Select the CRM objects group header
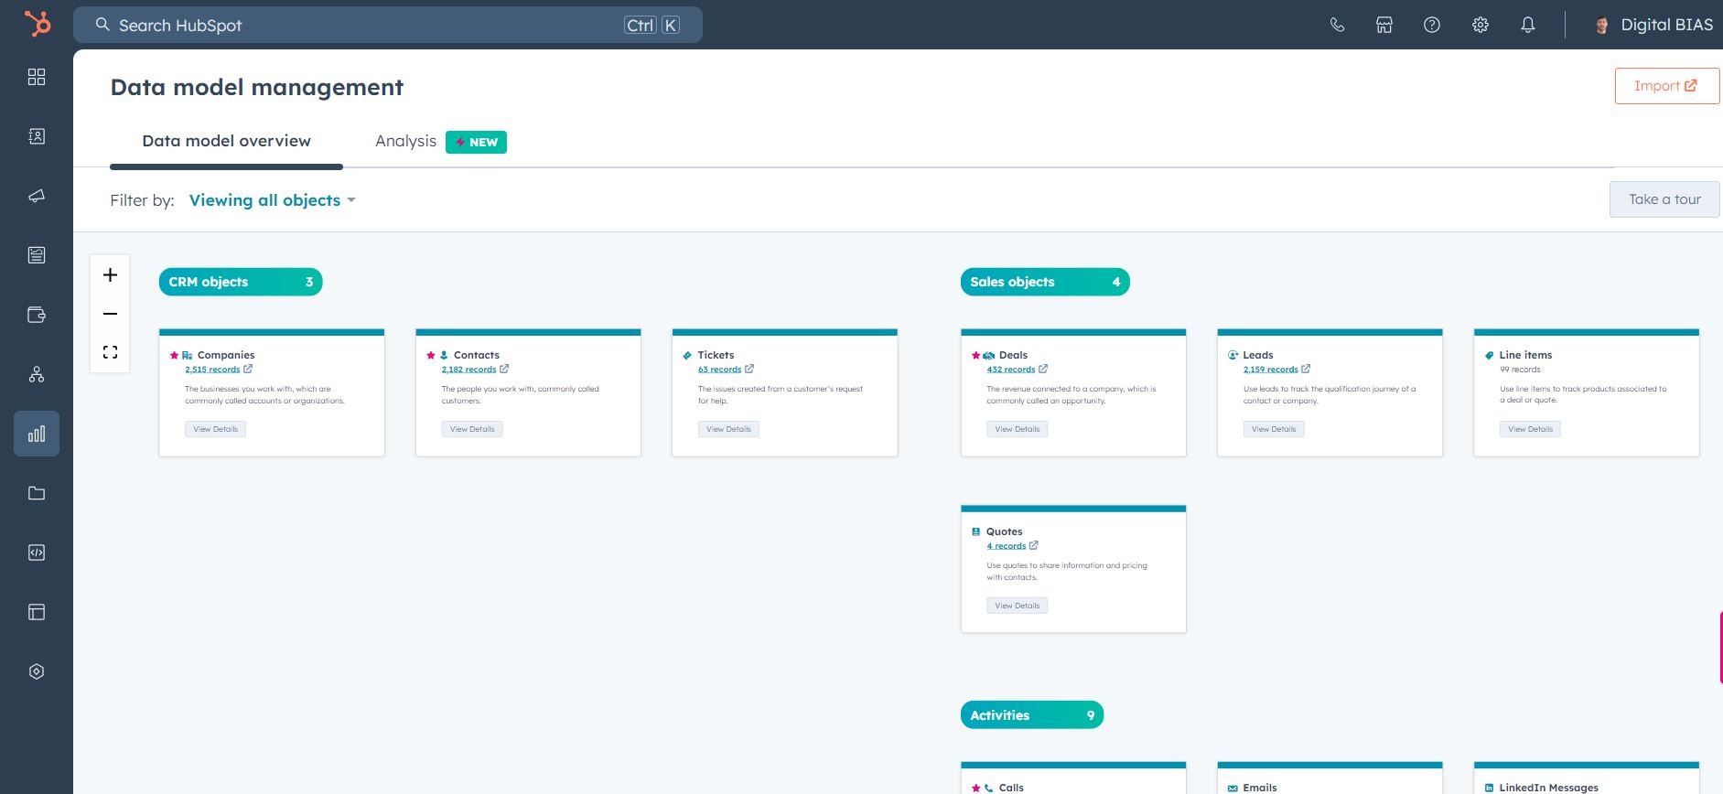This screenshot has width=1723, height=794. 241,282
